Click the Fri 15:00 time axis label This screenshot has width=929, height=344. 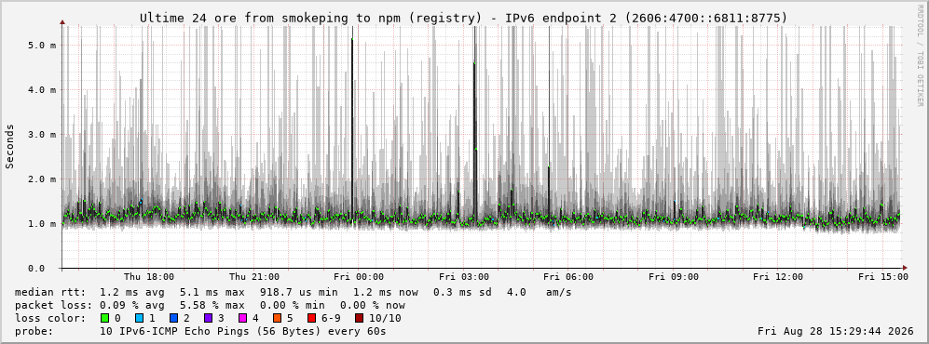pos(882,277)
